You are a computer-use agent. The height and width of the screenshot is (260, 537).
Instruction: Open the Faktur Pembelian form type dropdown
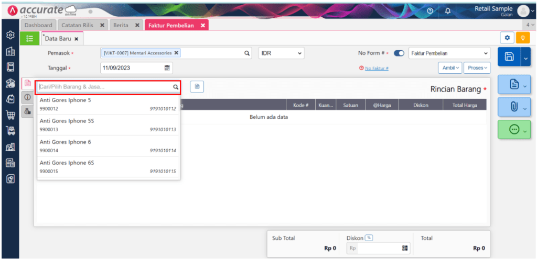pos(449,53)
